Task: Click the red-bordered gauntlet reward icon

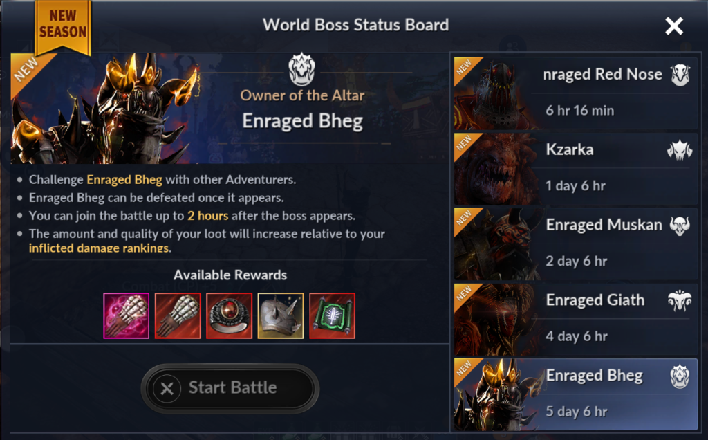Action: pyautogui.click(x=178, y=315)
